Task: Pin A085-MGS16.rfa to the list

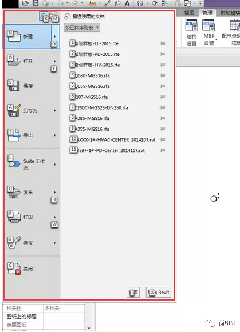Action: (162, 118)
